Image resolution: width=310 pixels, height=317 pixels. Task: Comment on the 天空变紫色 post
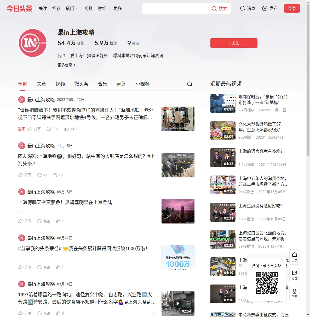point(44,221)
